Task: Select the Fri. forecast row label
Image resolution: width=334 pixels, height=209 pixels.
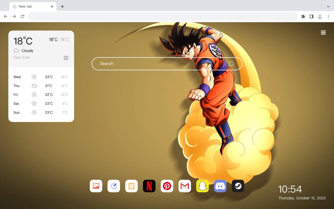Action: point(16,95)
